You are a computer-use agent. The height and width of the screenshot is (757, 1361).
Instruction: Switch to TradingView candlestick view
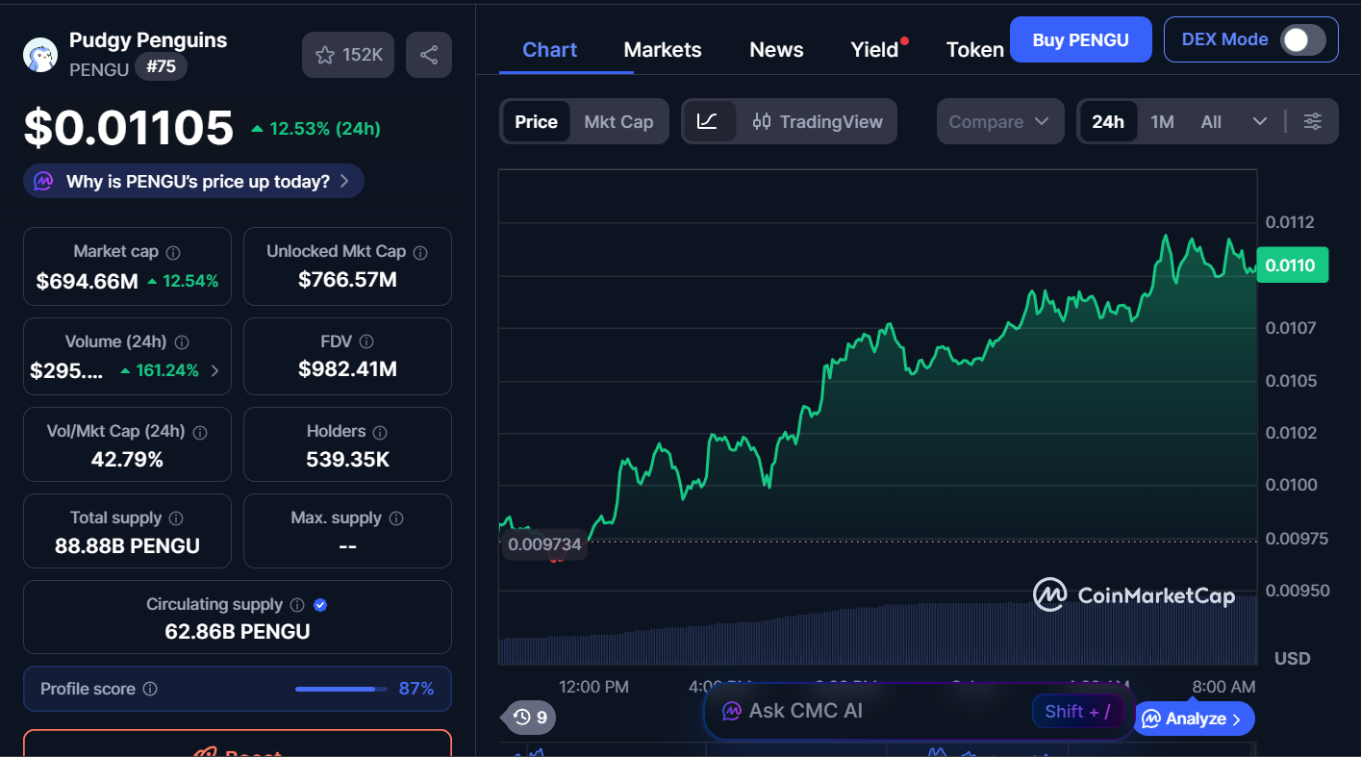tap(818, 121)
